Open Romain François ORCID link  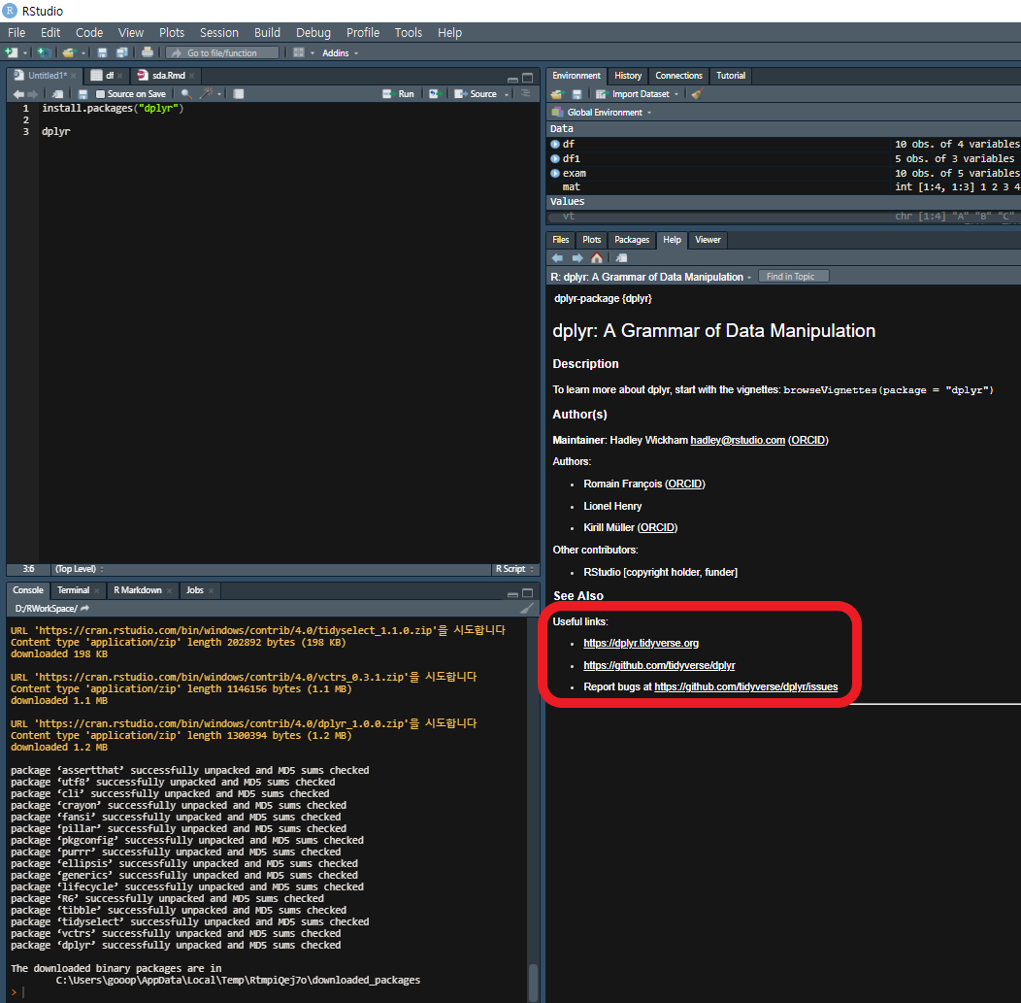(685, 484)
